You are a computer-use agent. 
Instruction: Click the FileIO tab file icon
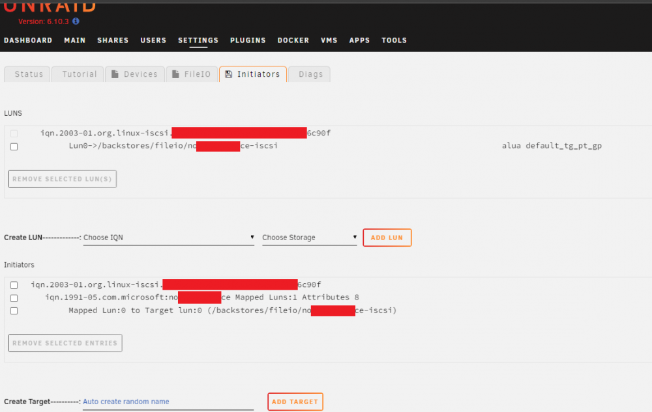point(175,74)
